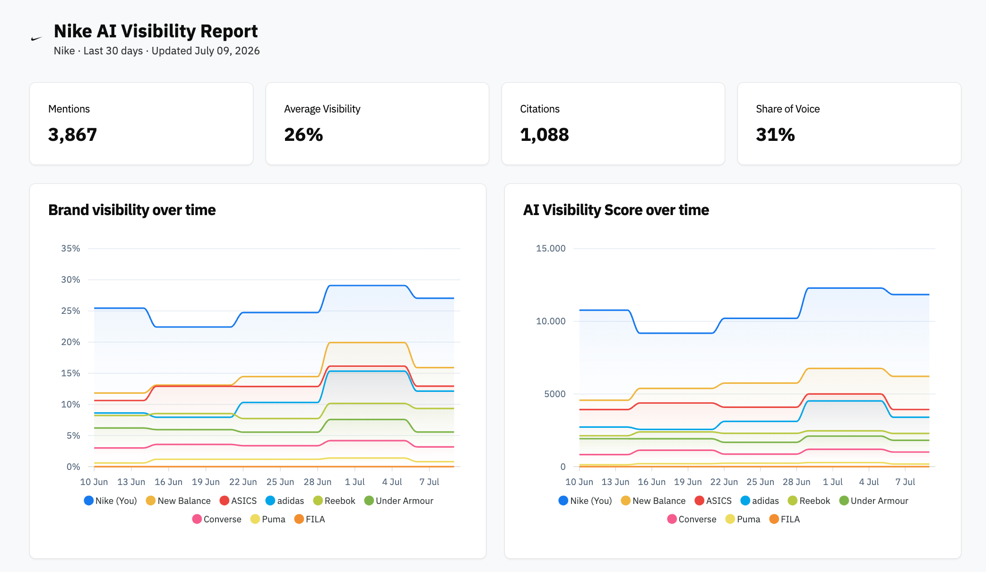Click "25 Jun" on AI Visibility Score chart axis
The image size is (986, 572).
point(761,482)
